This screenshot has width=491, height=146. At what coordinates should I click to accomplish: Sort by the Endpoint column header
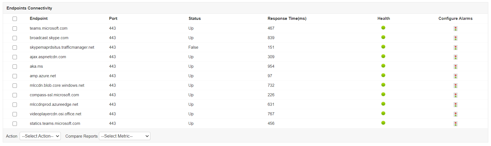(39, 18)
